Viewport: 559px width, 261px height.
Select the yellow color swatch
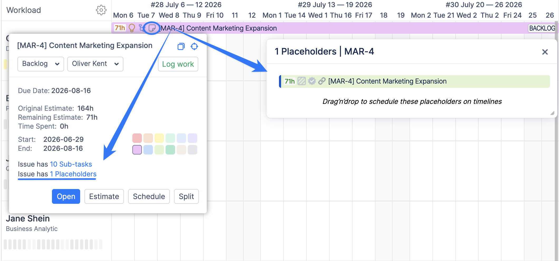[x=159, y=138]
